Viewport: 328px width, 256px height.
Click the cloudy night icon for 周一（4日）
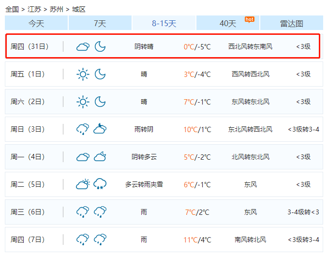click(x=100, y=157)
